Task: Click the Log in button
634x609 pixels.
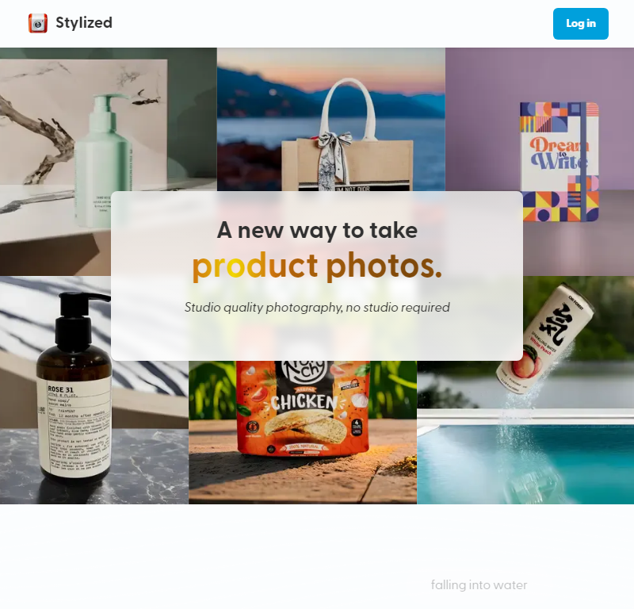Action: (x=580, y=24)
